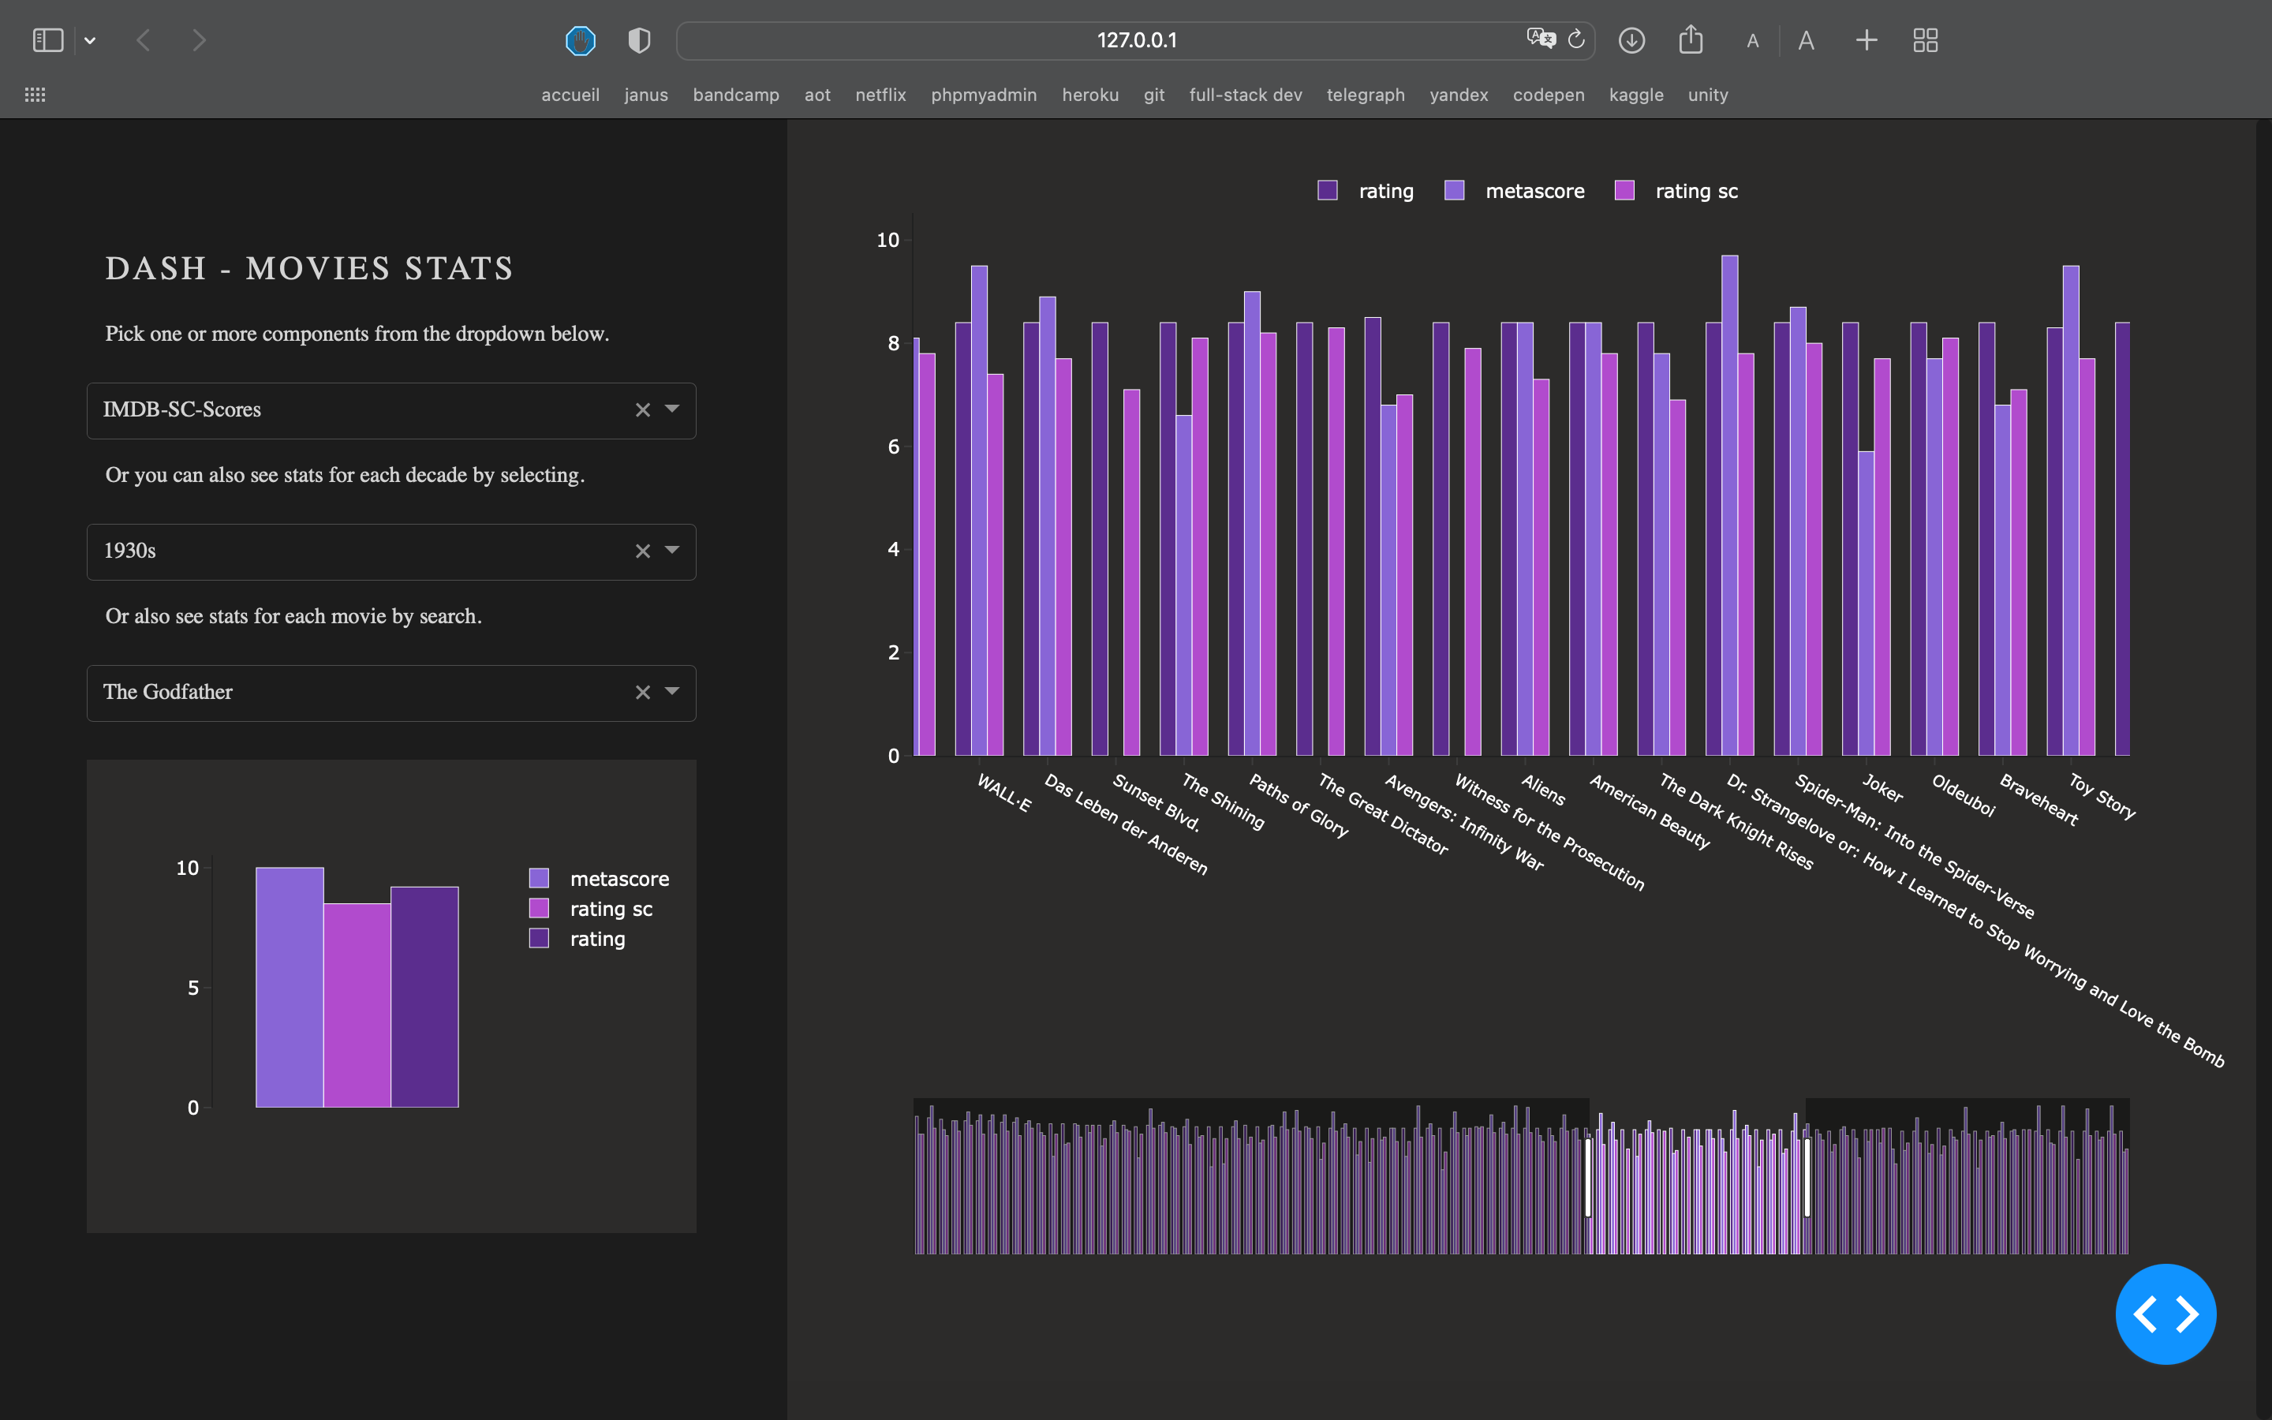
Task: Click the Share icon in toolbar
Action: tap(1690, 40)
